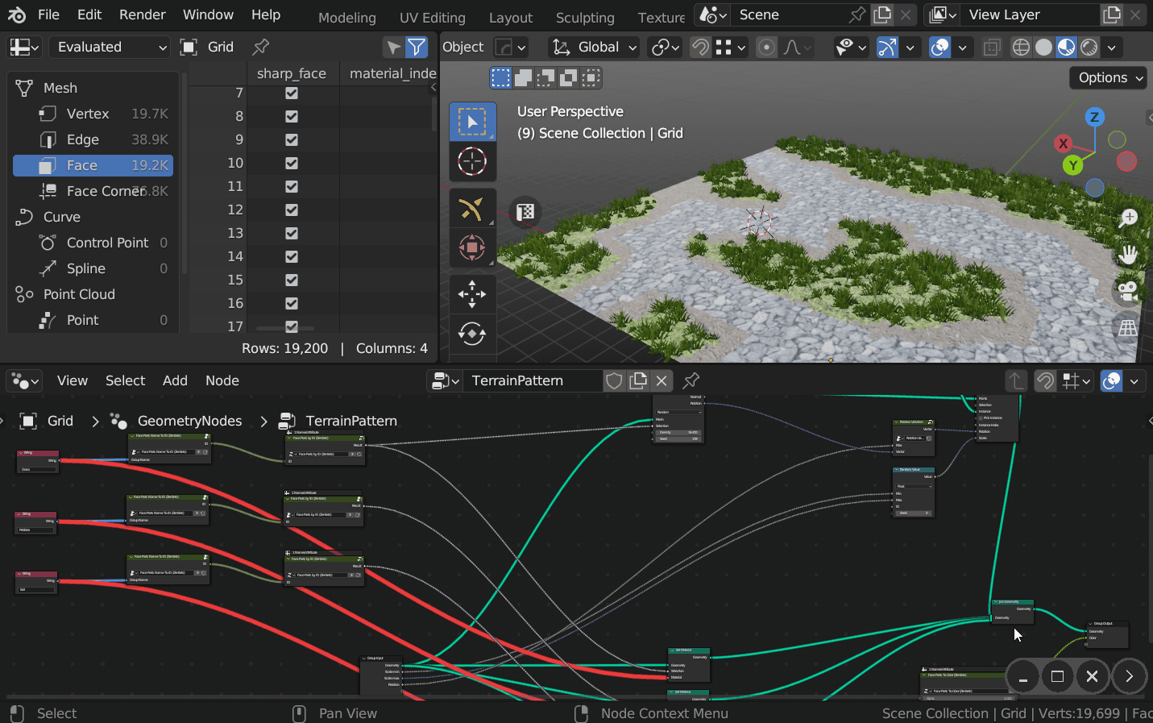The image size is (1153, 723).
Task: Go to parent node tree
Action: point(1016,380)
